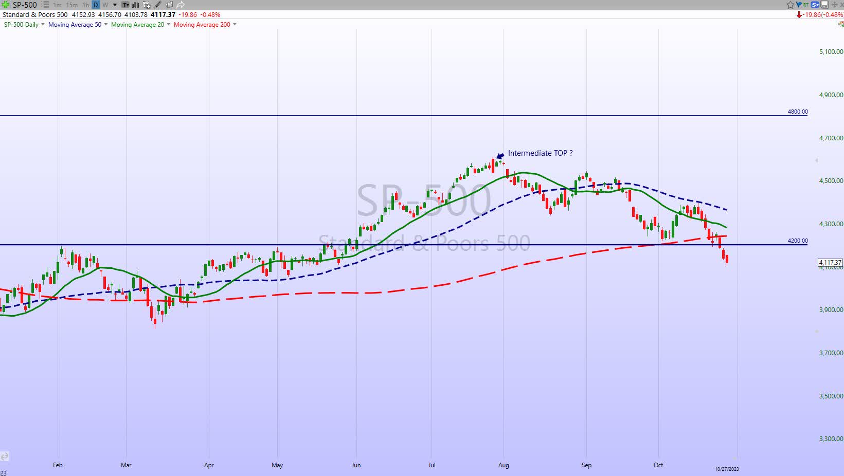Switch off the Daily D timeframe highlight
This screenshot has height=476, width=844.
[95, 5]
